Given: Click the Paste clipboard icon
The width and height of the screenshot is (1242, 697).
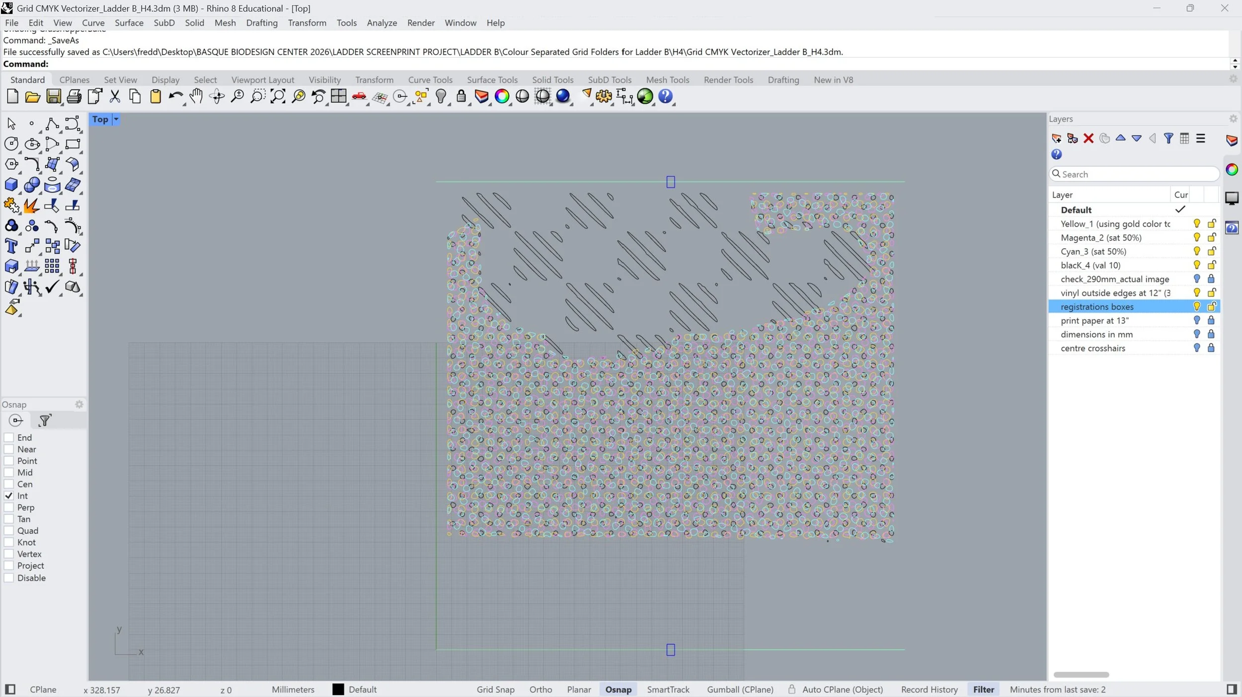Looking at the screenshot, I should 155,96.
